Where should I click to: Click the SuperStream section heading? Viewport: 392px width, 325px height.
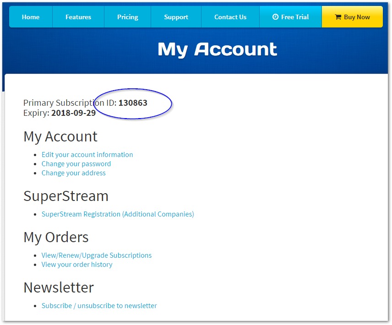[66, 196]
